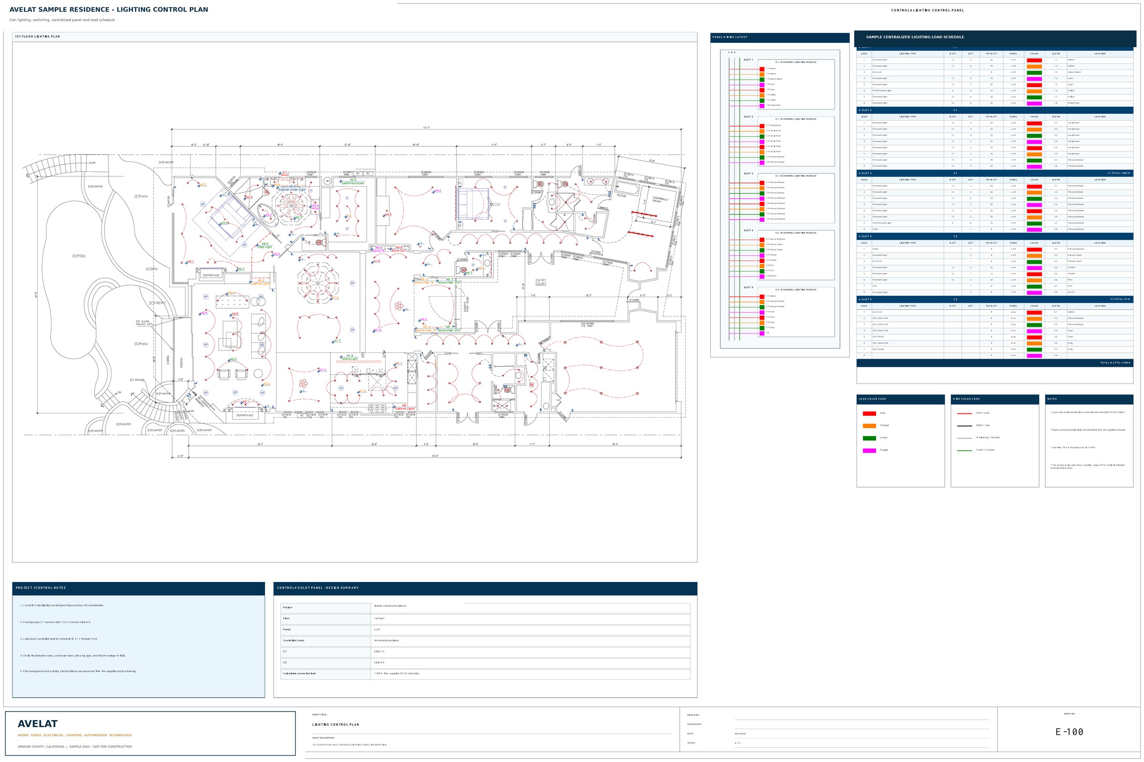The image size is (1144, 762).
Task: Click the 'Controlled Loads' row in the design summary
Action: coord(485,641)
